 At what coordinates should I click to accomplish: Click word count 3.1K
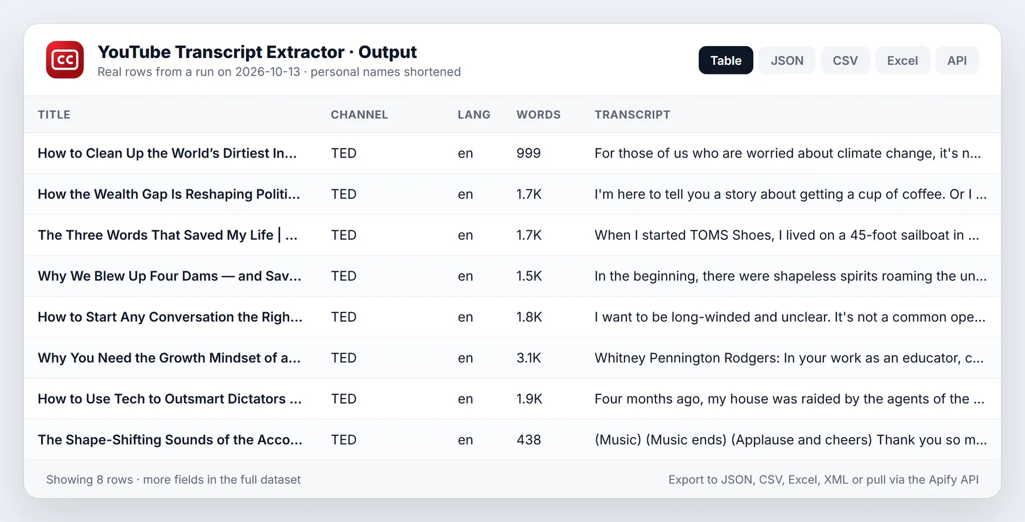pos(528,358)
